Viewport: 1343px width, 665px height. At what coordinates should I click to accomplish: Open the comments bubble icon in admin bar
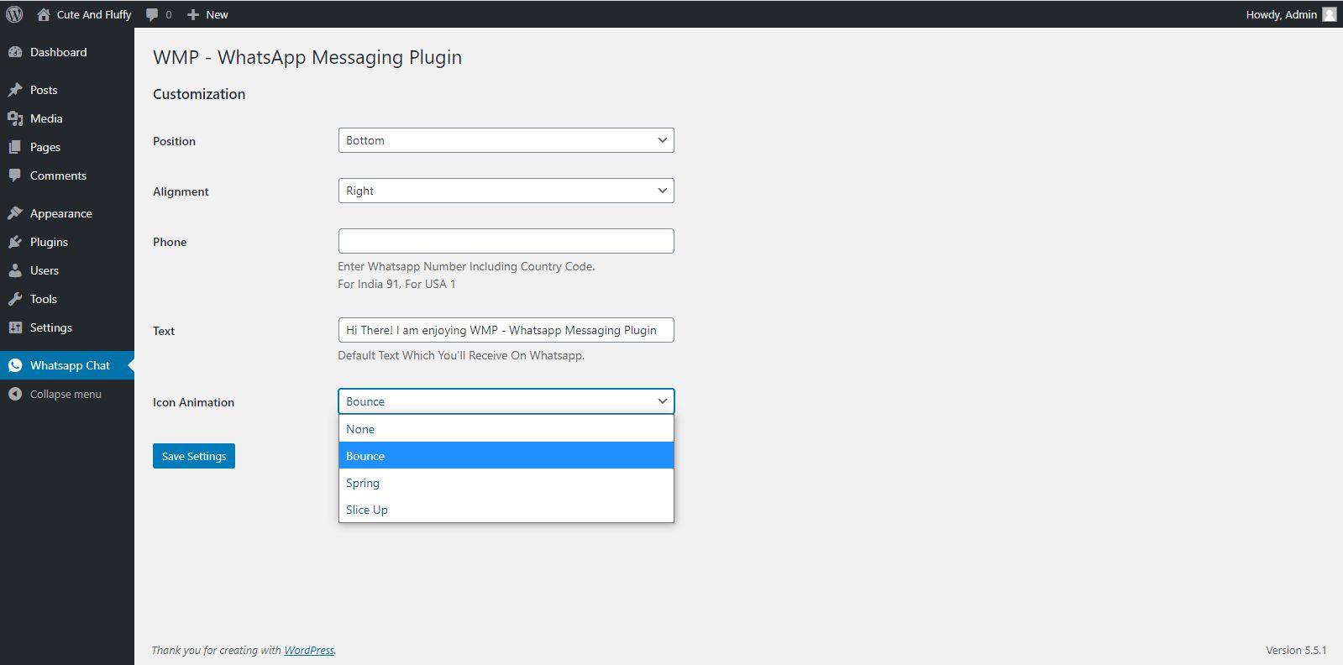152,14
